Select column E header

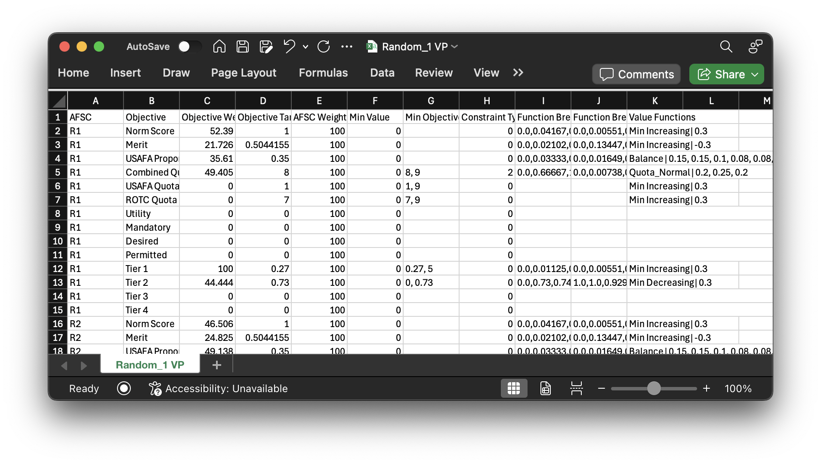[319, 101]
